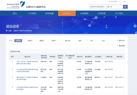Click 广州交通投资集团有限公司 cell
137x95 pixels.
(60, 63)
